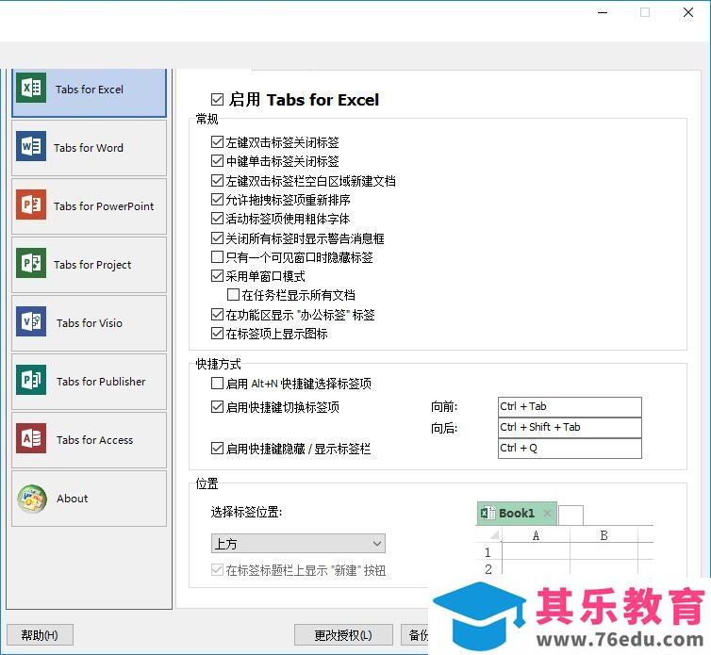This screenshot has width=711, height=655.
Task: Click the Excel file icon on Book1 tab
Action: [488, 513]
